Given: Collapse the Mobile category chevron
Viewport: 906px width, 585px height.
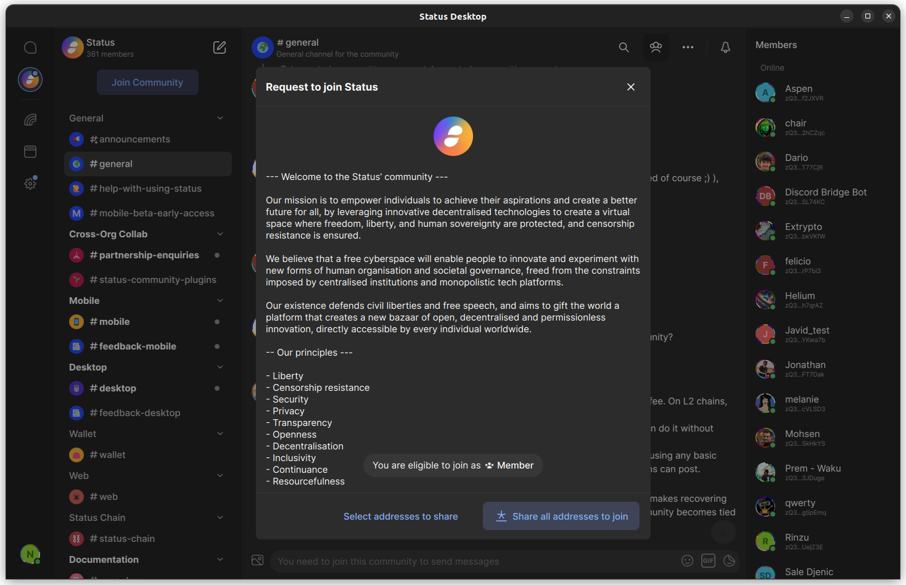Looking at the screenshot, I should point(220,301).
